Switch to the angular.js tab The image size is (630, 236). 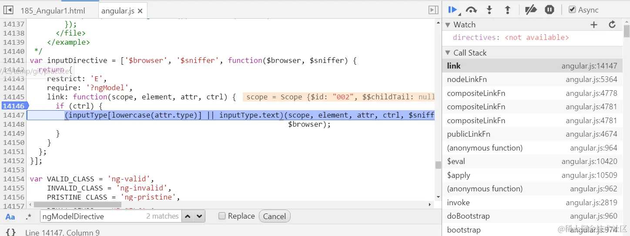[117, 11]
